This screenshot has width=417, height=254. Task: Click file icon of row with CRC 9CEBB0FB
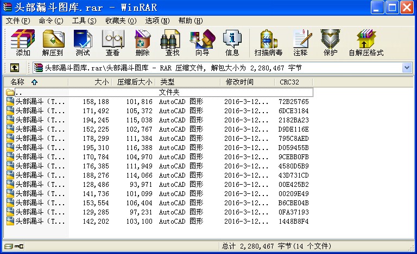pos(10,157)
